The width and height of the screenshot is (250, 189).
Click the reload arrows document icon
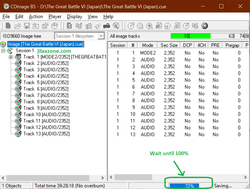(x=70, y=26)
